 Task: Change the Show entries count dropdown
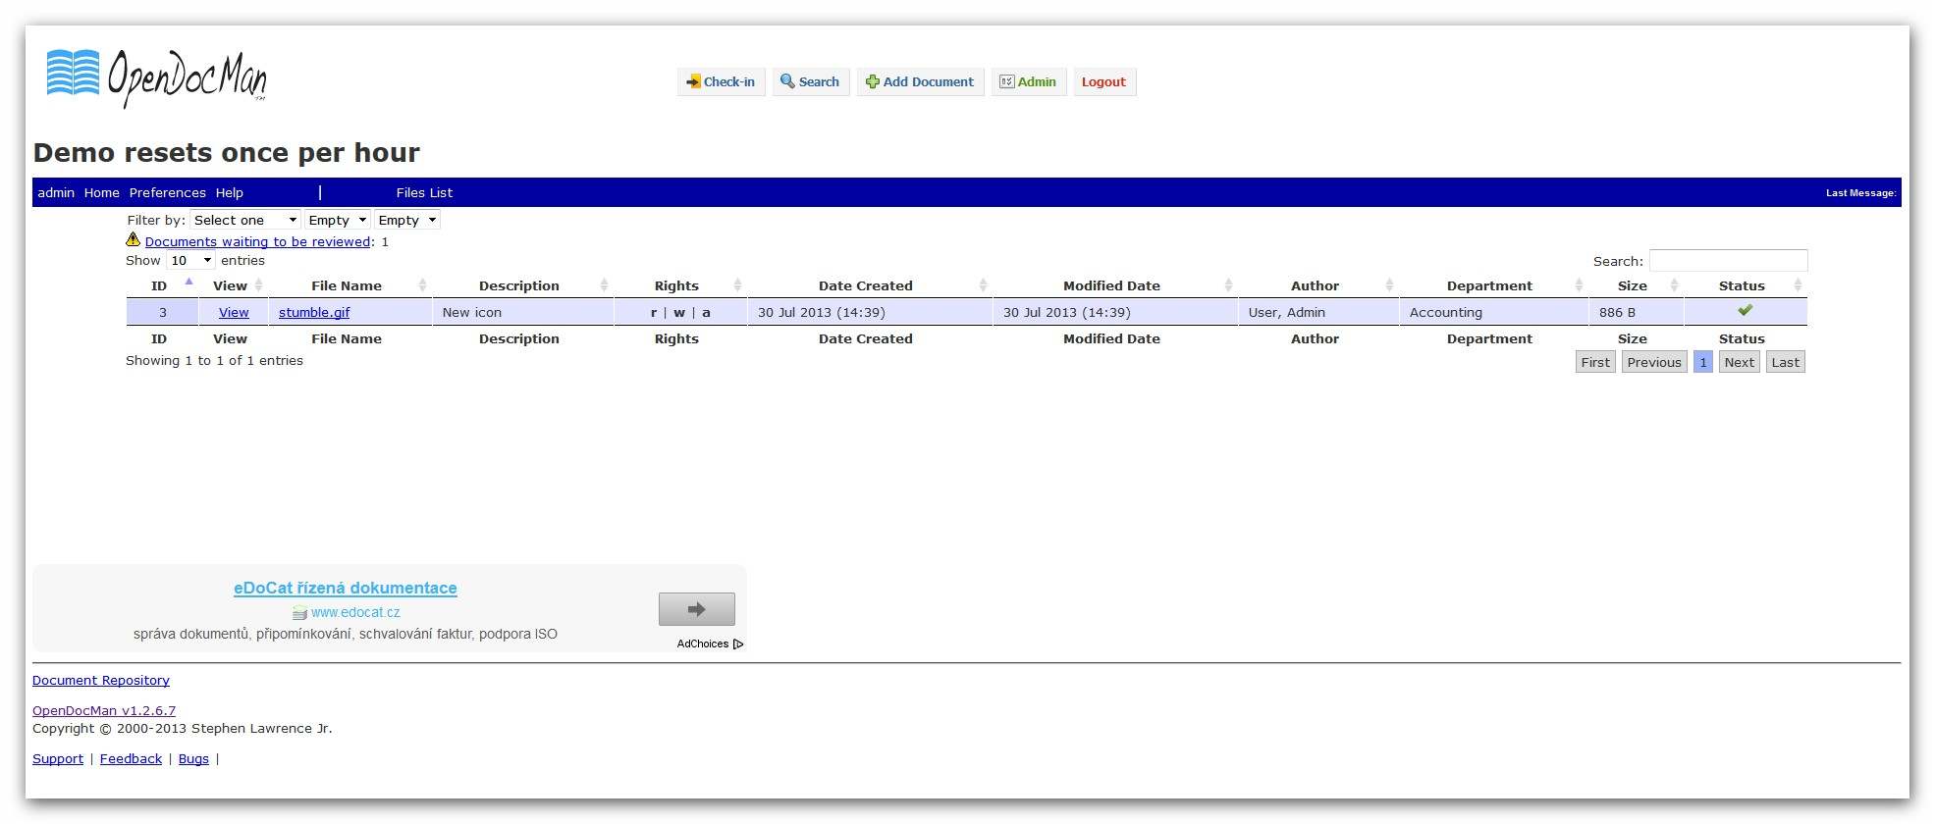[190, 260]
